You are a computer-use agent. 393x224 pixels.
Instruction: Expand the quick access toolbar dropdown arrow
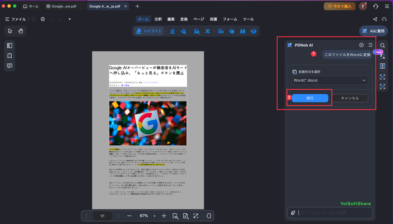(x=70, y=19)
